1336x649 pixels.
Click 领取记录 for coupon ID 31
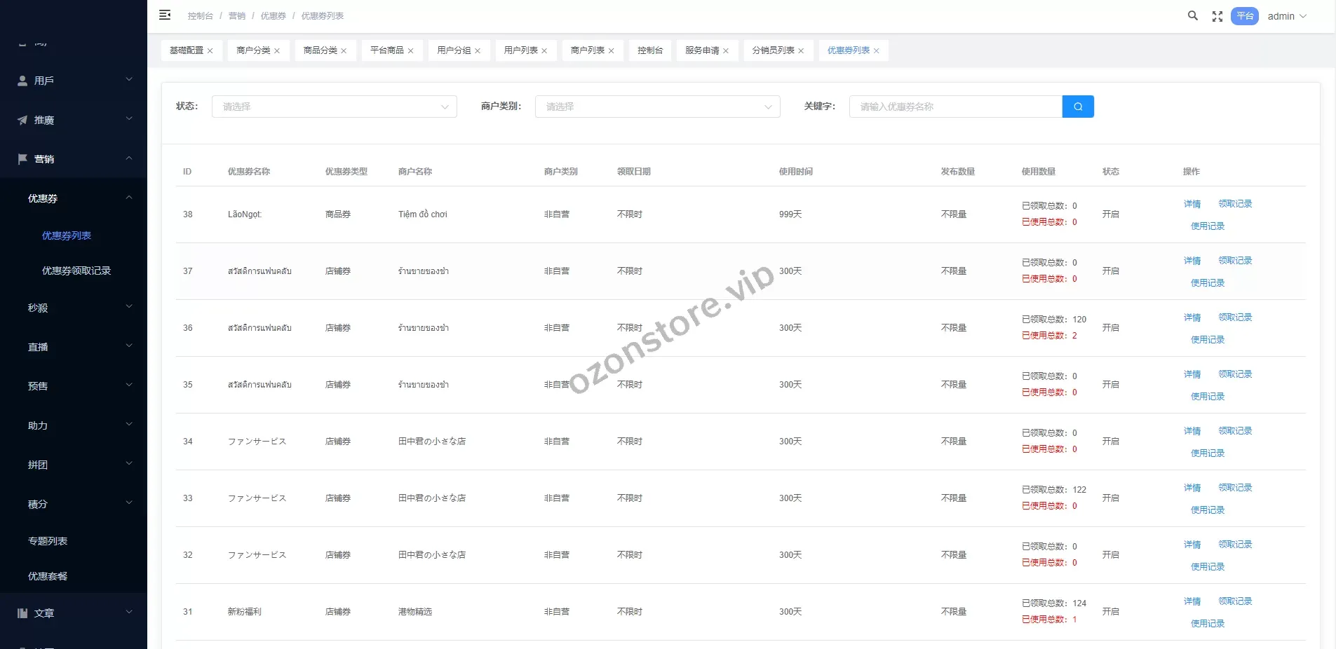(1235, 601)
